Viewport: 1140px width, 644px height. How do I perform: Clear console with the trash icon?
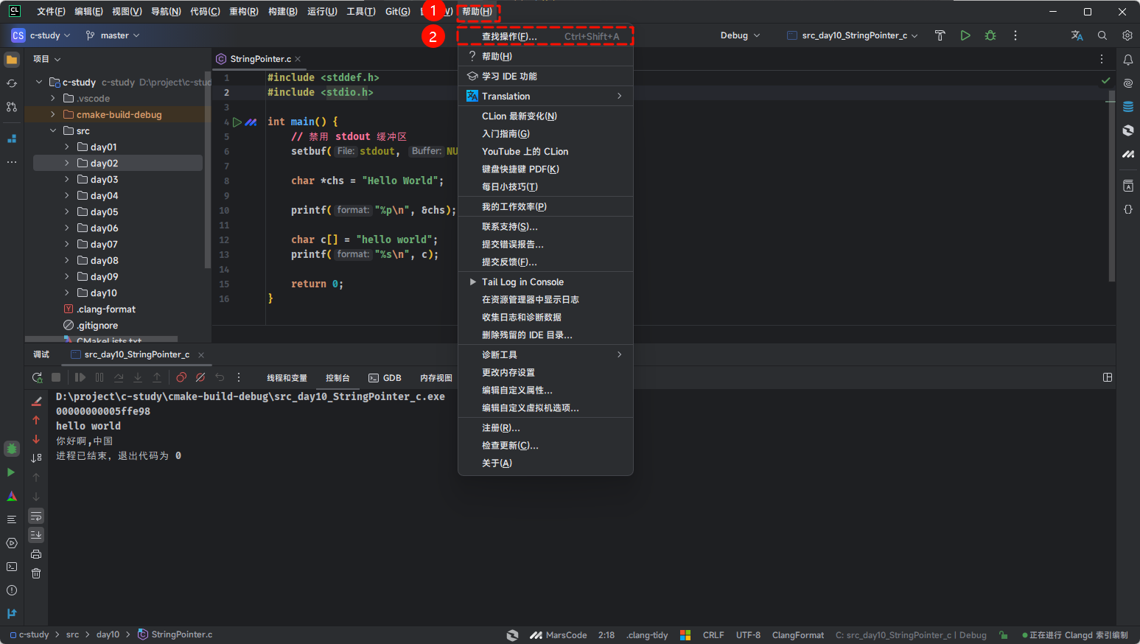click(x=36, y=573)
